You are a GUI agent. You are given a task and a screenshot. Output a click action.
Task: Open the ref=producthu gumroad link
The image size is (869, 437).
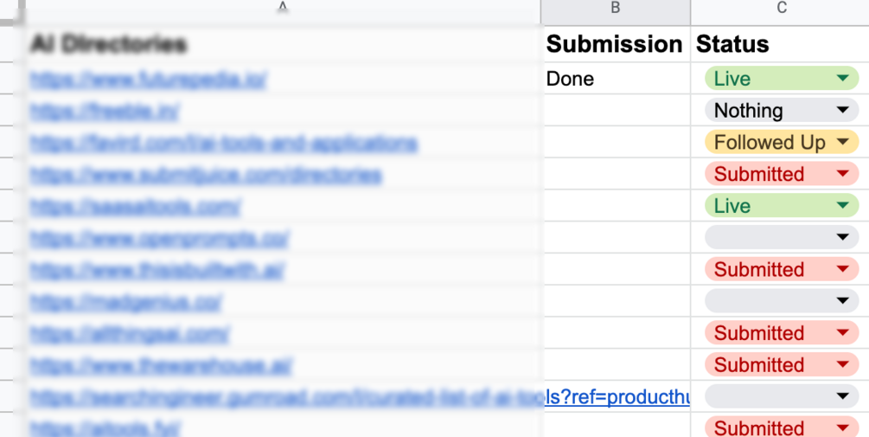[617, 397]
